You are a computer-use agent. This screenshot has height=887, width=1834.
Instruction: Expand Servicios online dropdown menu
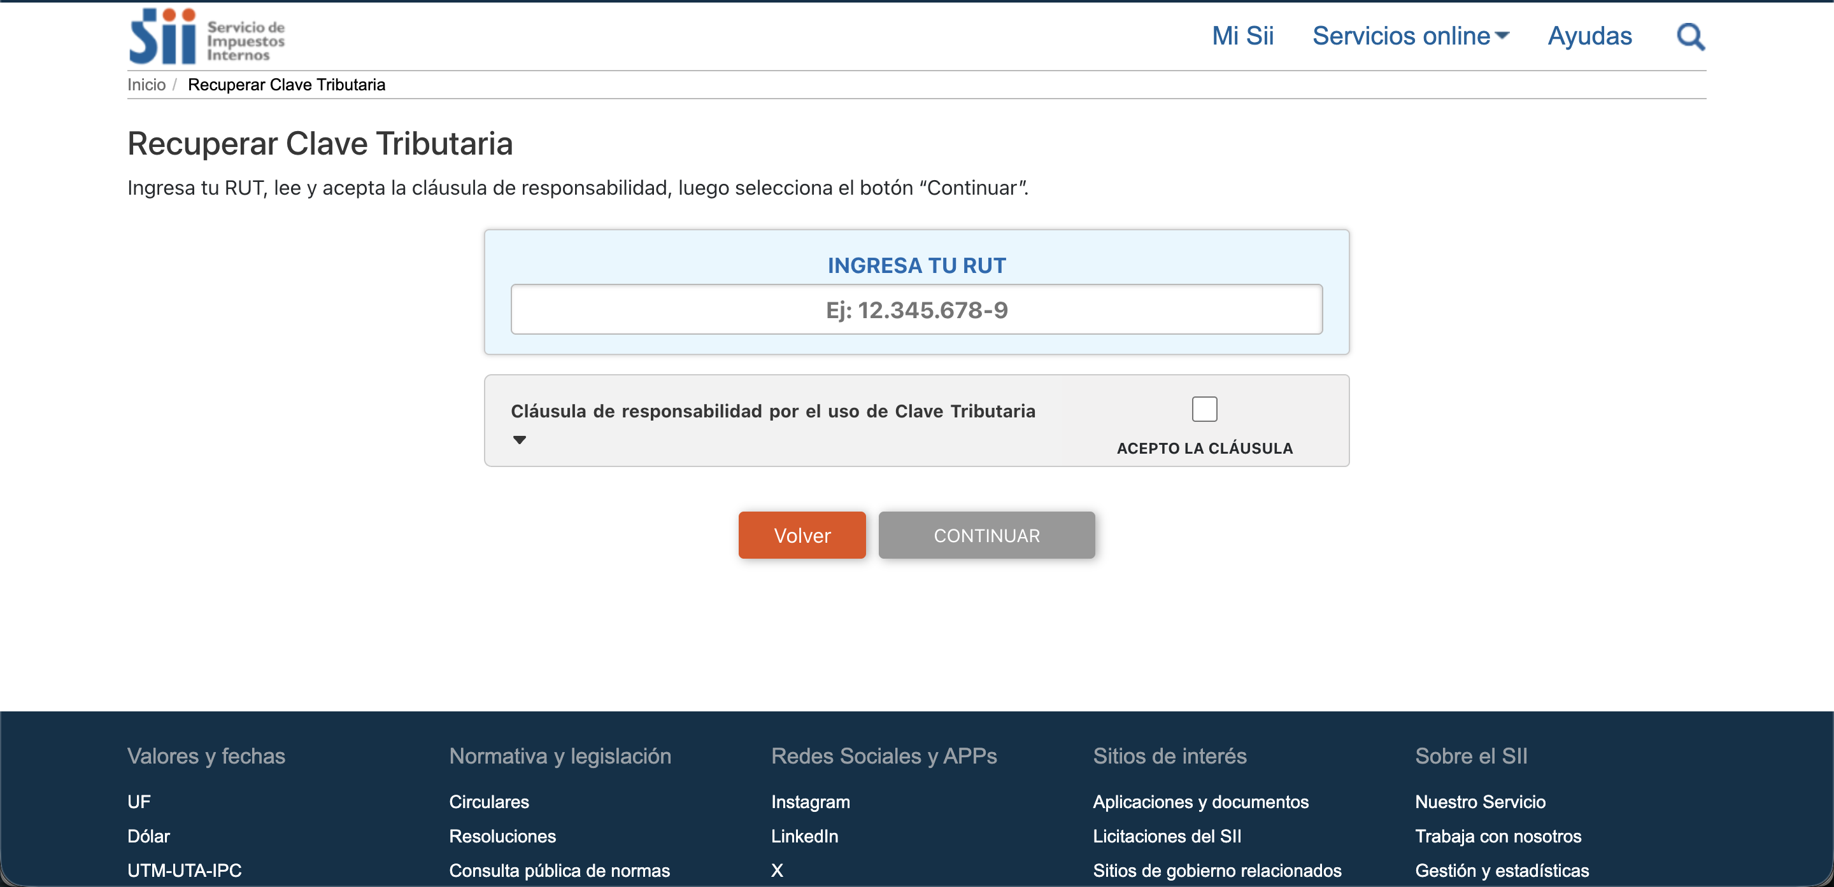pos(1411,36)
